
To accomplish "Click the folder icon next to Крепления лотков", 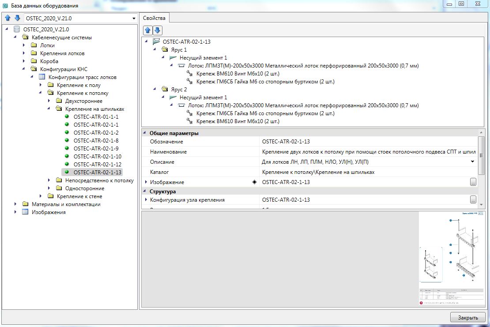I will tap(34, 53).
